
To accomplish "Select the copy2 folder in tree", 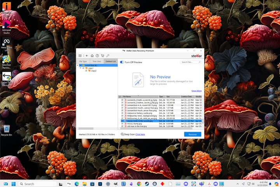I will click(x=94, y=71).
